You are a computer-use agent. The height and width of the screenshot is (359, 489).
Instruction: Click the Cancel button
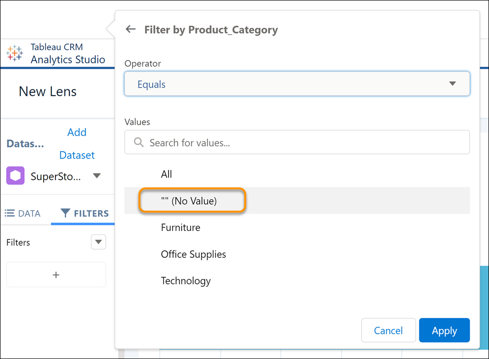(388, 330)
